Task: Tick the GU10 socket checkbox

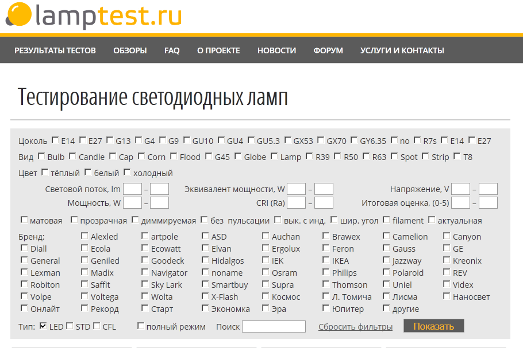Action: (x=187, y=140)
